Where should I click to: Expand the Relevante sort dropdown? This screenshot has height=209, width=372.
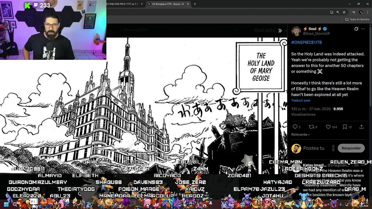pos(301,134)
